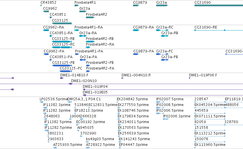The width and height of the screenshot is (243, 149).
Task: Click the CG9879 gene label
Action: [140, 3]
